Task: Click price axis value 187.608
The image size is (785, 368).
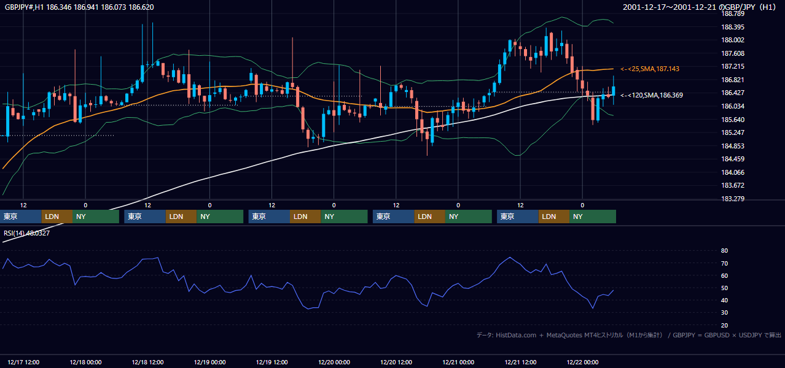Action: pyautogui.click(x=732, y=53)
